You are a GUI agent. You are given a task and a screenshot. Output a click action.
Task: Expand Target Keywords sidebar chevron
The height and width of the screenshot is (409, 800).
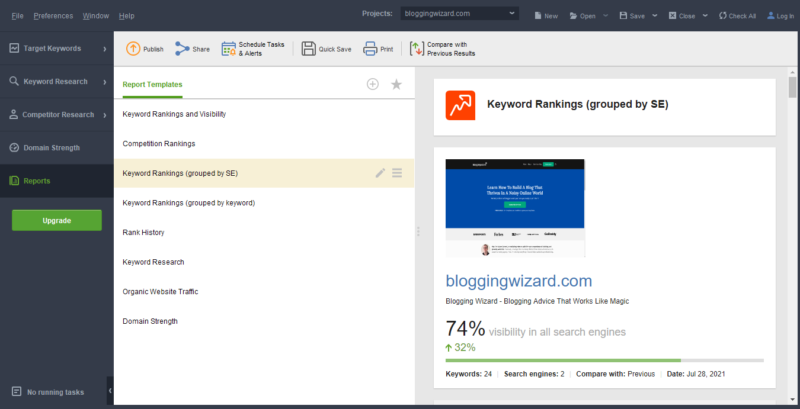tap(105, 49)
